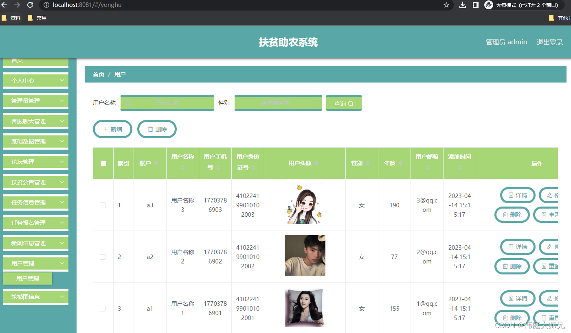Sort by 用户名称 column arrows

pos(182,167)
